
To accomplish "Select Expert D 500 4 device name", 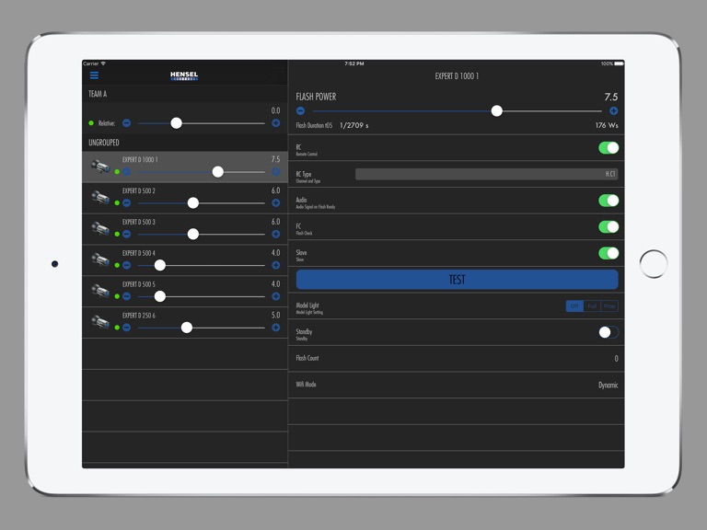I will [138, 253].
